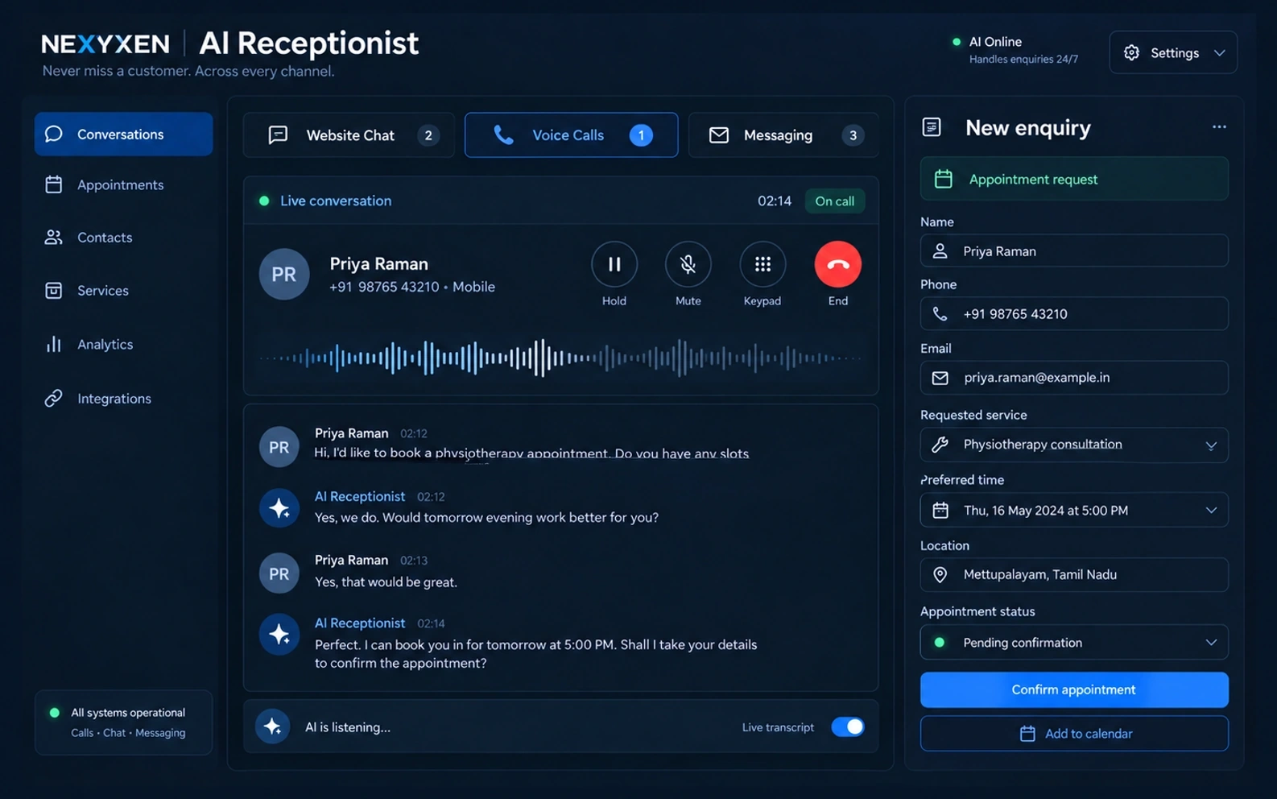
Task: Open Contacts in the sidebar
Action: tap(123, 238)
